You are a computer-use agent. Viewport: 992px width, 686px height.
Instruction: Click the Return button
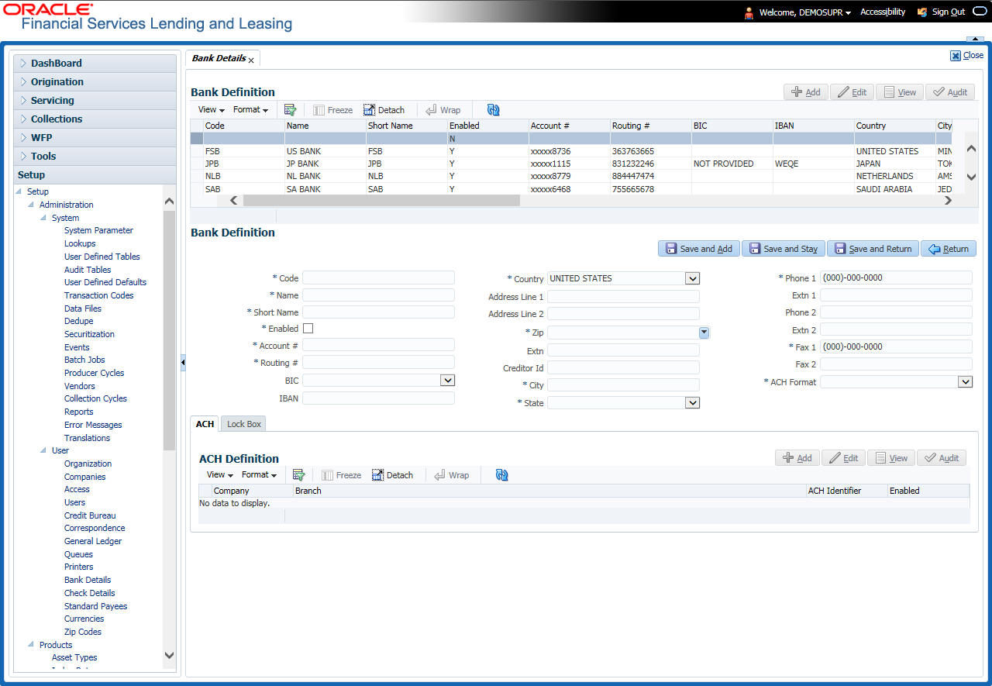949,249
